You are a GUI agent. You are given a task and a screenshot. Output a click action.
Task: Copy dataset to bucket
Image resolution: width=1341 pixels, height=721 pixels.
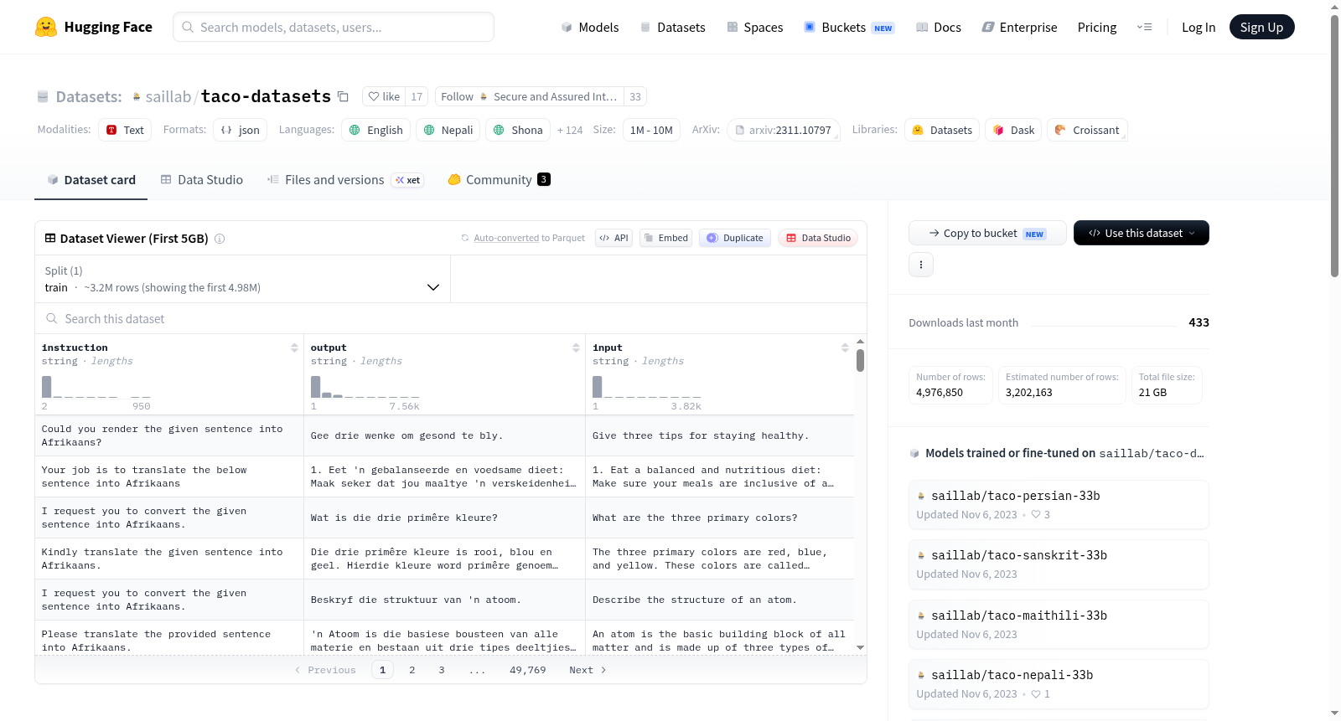[987, 233]
